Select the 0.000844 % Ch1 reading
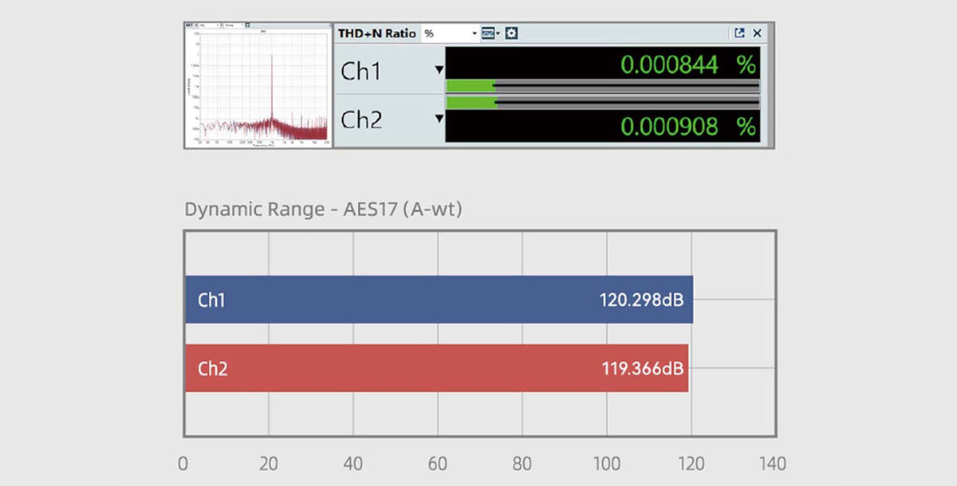957x486 pixels. coord(687,65)
